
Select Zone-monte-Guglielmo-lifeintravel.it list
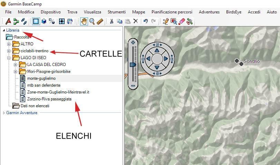(58, 92)
